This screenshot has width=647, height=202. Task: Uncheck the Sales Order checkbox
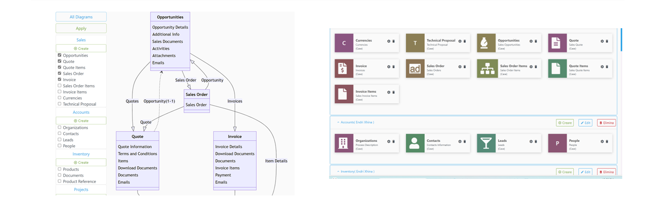tap(60, 73)
